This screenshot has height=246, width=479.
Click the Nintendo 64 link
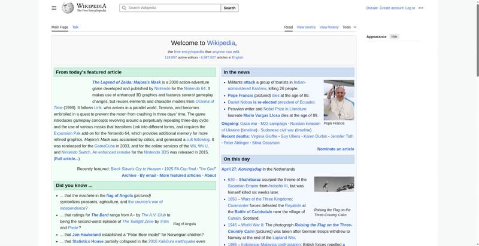pyautogui.click(x=195, y=88)
